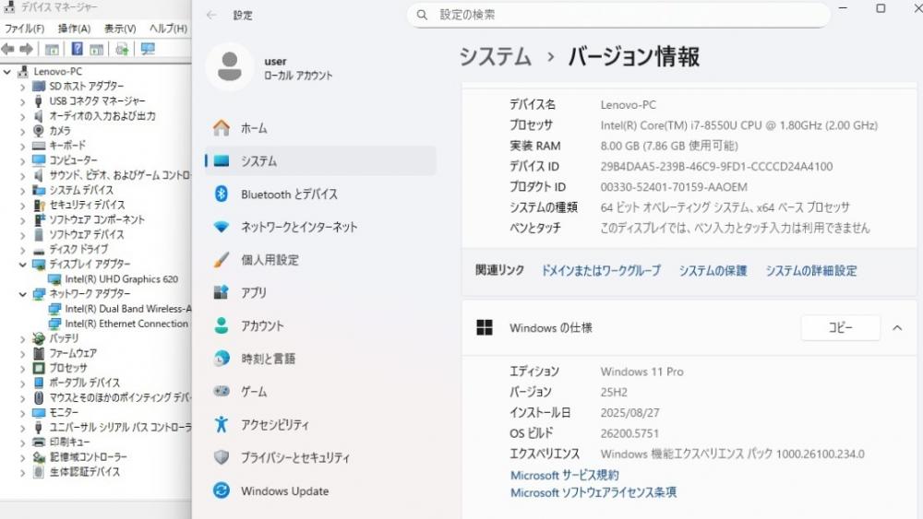
Task: Collapse the Windows の仕様 section chevron
Action: 897,328
